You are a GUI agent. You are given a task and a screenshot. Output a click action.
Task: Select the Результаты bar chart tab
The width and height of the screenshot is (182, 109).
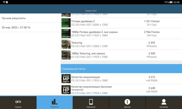(55, 103)
